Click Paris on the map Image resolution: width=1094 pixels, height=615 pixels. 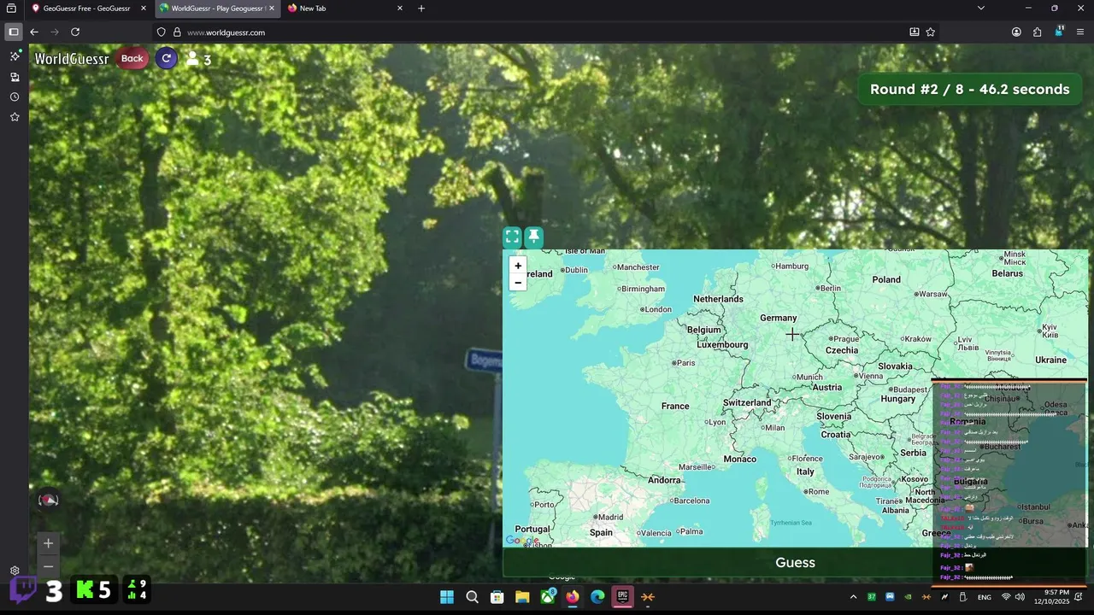[683, 362]
